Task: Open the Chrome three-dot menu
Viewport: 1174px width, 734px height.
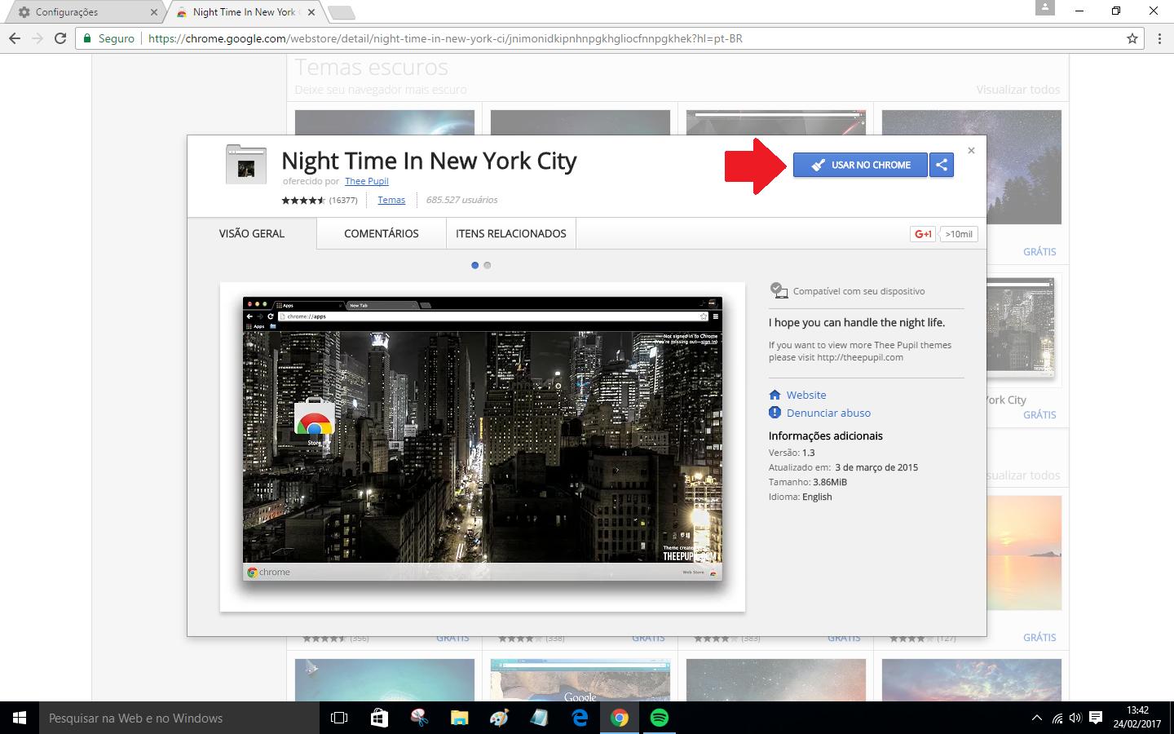Action: tap(1159, 38)
